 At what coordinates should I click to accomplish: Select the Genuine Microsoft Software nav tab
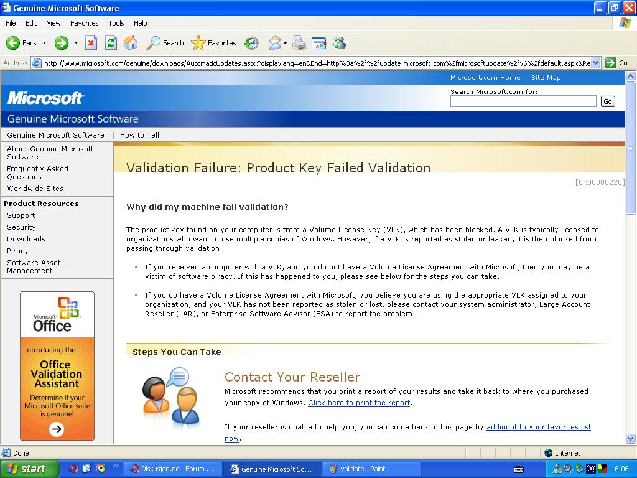(x=55, y=135)
